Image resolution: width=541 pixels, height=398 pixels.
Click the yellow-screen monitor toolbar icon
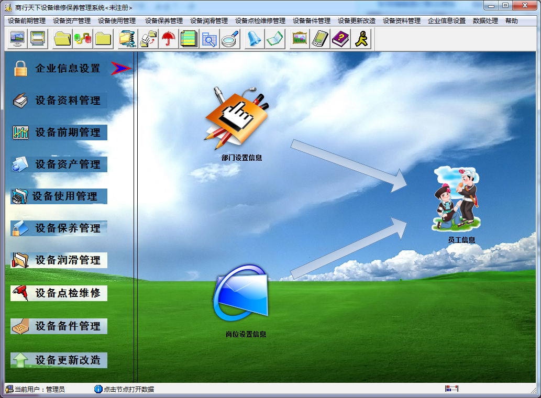point(38,39)
